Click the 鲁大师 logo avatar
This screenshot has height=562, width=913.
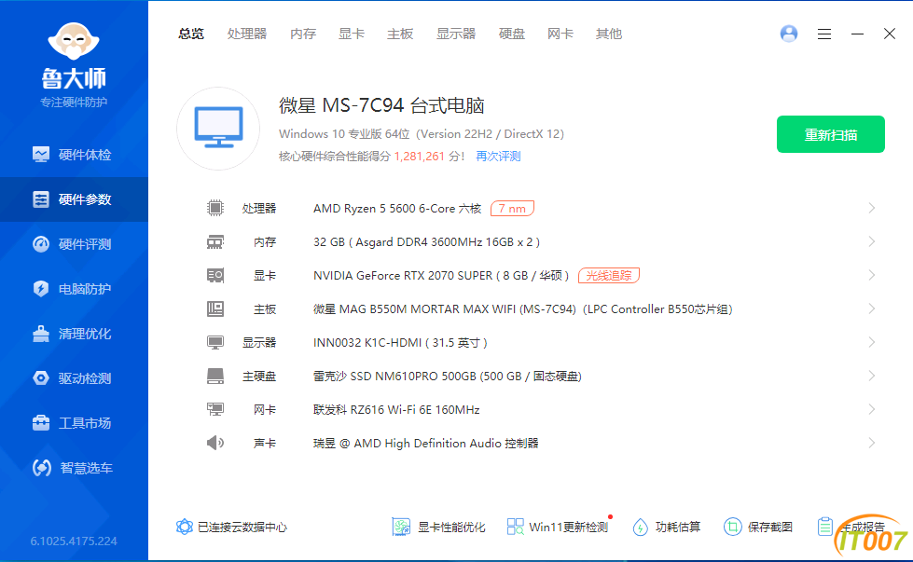tap(74, 41)
